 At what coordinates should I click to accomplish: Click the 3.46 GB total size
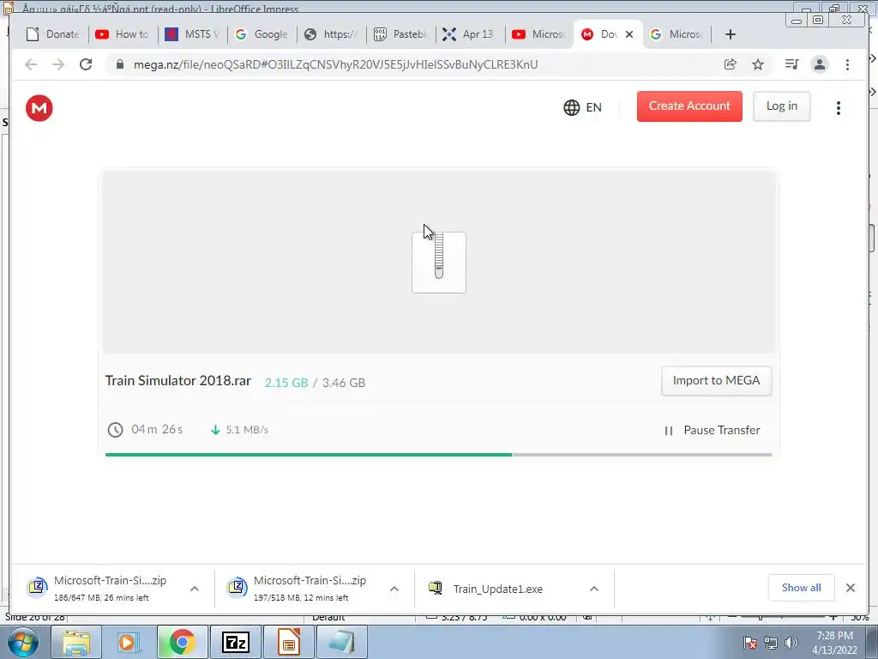pyautogui.click(x=344, y=383)
